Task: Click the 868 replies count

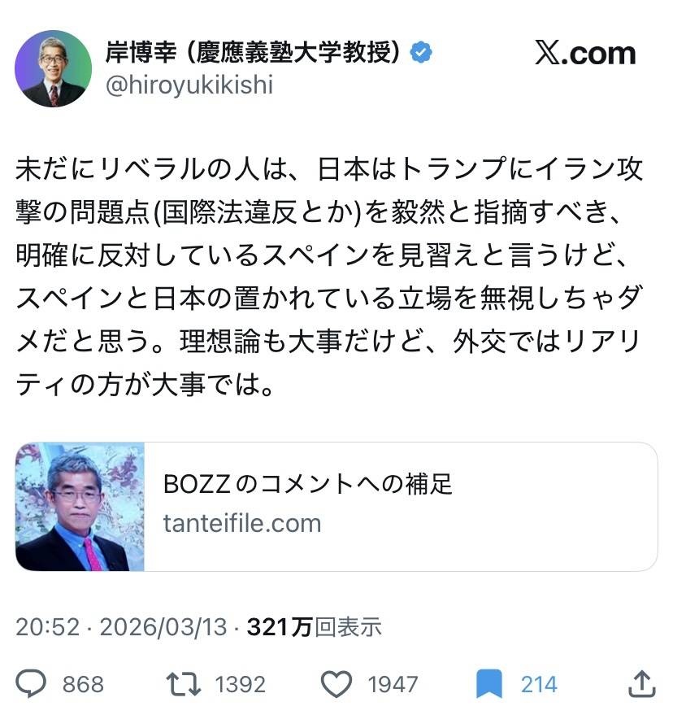Action: [83, 685]
